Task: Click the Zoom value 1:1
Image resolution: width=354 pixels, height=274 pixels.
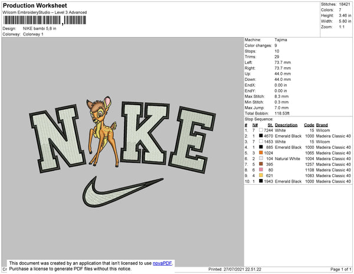Action: click(342, 27)
